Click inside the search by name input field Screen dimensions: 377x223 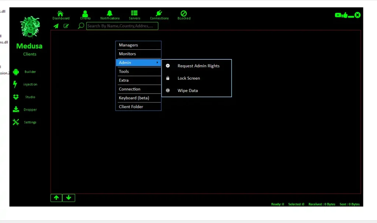pyautogui.click(x=121, y=26)
